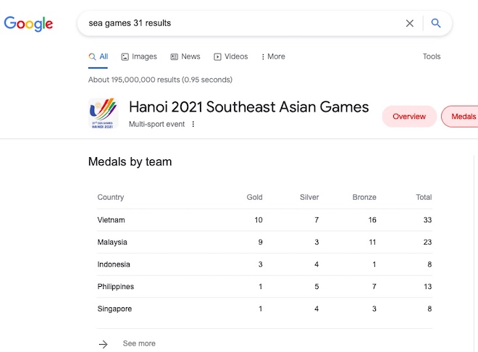Click the Overview pill button
The height and width of the screenshot is (352, 478).
409,117
